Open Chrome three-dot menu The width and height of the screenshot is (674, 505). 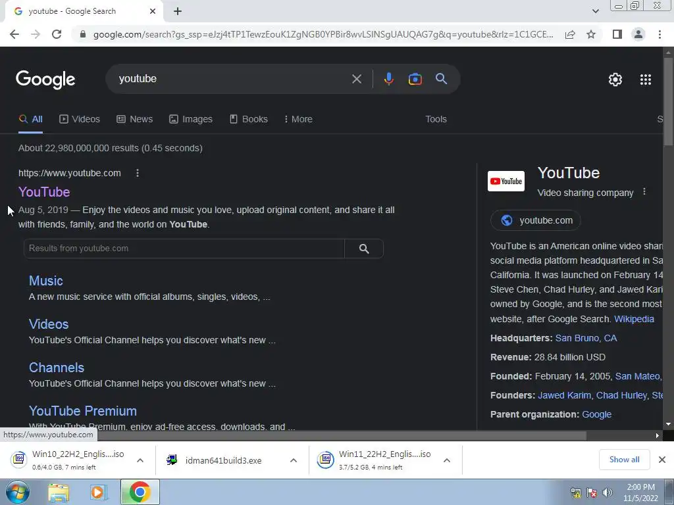pyautogui.click(x=660, y=34)
